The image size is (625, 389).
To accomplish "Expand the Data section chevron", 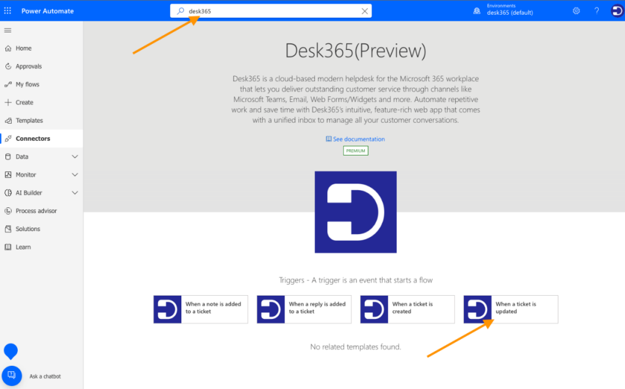I will tap(74, 157).
